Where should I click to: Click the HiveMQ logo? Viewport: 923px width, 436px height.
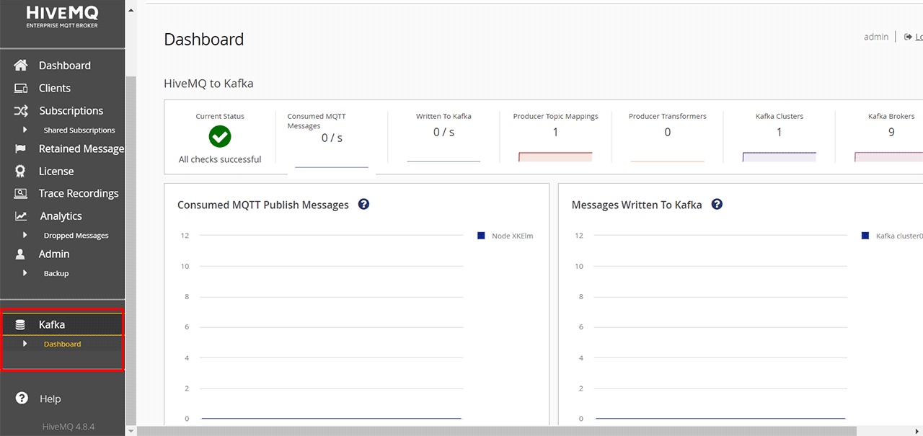61,16
